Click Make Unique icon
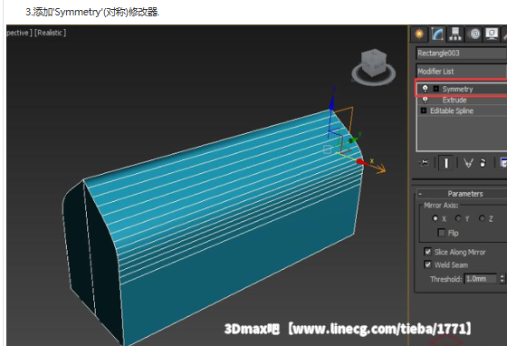The width and height of the screenshot is (507, 346). coord(468,163)
